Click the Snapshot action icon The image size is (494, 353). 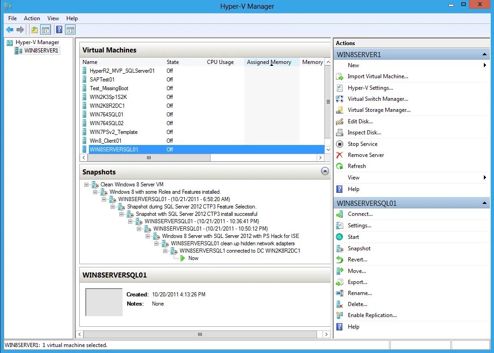(340, 249)
